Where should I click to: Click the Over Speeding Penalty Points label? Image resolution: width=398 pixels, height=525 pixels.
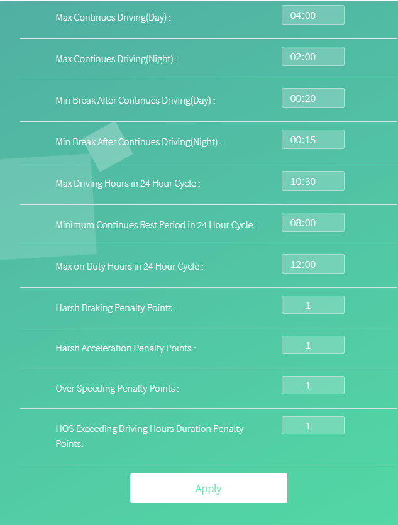coord(117,389)
